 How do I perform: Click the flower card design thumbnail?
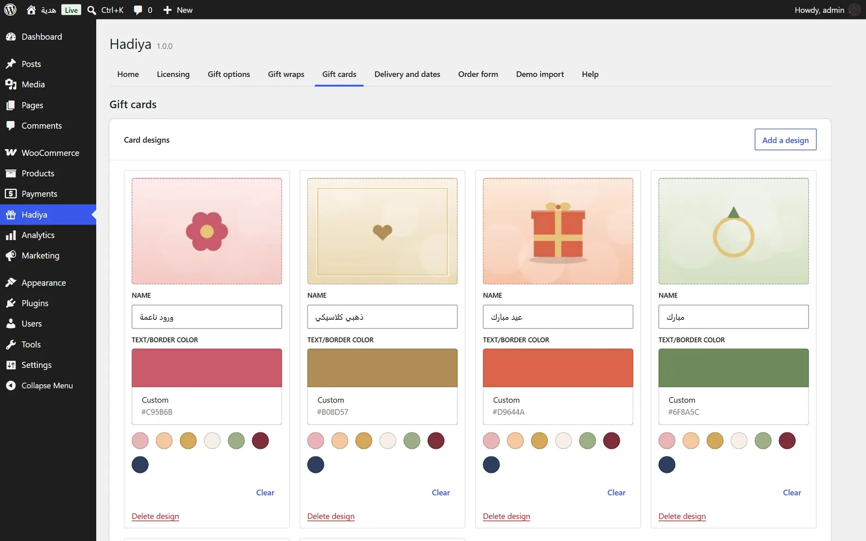207,231
